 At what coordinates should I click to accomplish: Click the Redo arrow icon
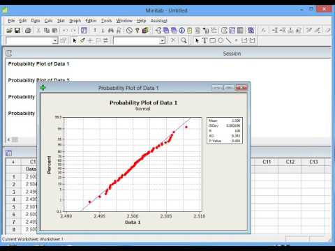(x=73, y=30)
